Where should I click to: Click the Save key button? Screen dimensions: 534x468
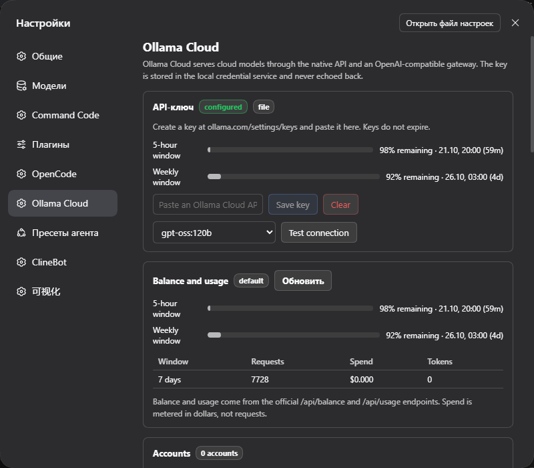[x=293, y=205]
